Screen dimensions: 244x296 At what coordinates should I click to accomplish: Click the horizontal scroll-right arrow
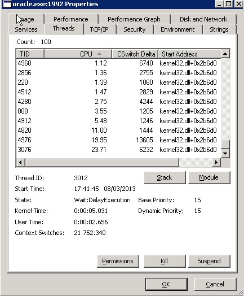[x=216, y=162]
